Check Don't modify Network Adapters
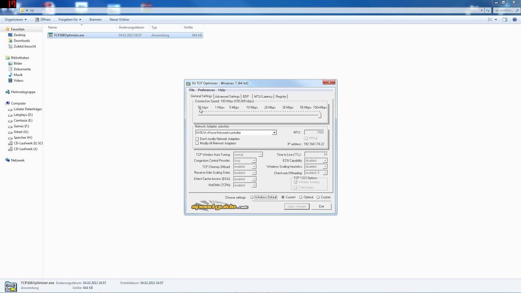This screenshot has width=521, height=293. 197,139
